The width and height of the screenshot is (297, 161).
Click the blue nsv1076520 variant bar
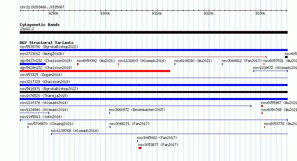(x=154, y=99)
